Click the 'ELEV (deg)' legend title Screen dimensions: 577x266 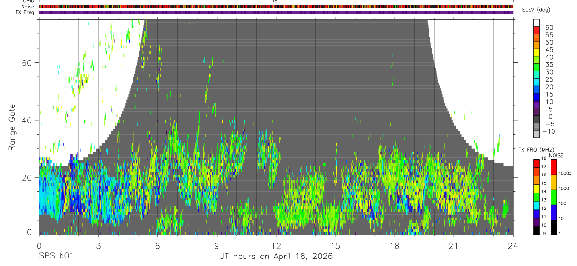tap(537, 10)
